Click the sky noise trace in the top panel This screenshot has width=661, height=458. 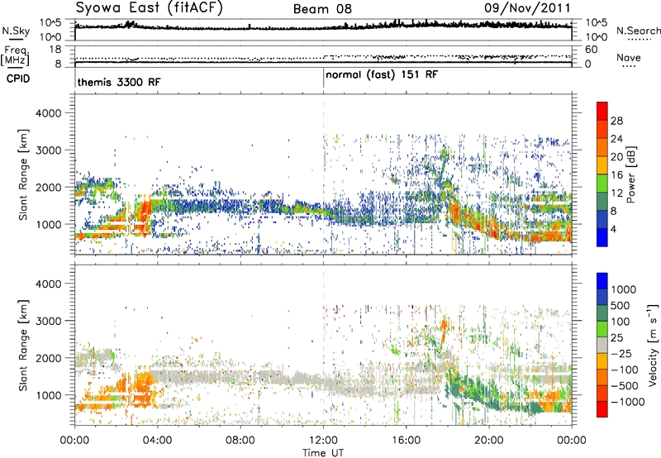(x=323, y=27)
